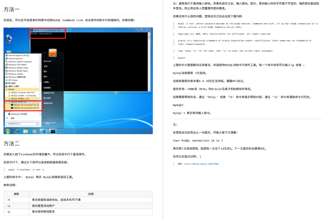Click the program list scrollbar down arrow
The width and height of the screenshot is (327, 219).
click(40, 114)
